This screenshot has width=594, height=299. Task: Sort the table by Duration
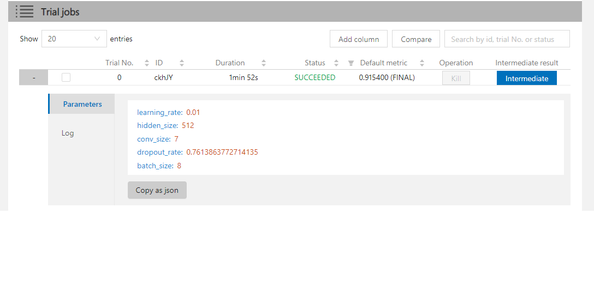click(x=264, y=63)
